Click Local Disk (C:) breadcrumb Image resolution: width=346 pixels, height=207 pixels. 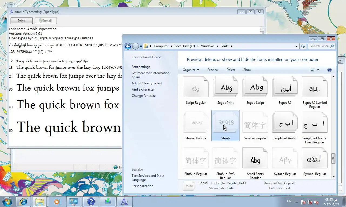[185, 46]
